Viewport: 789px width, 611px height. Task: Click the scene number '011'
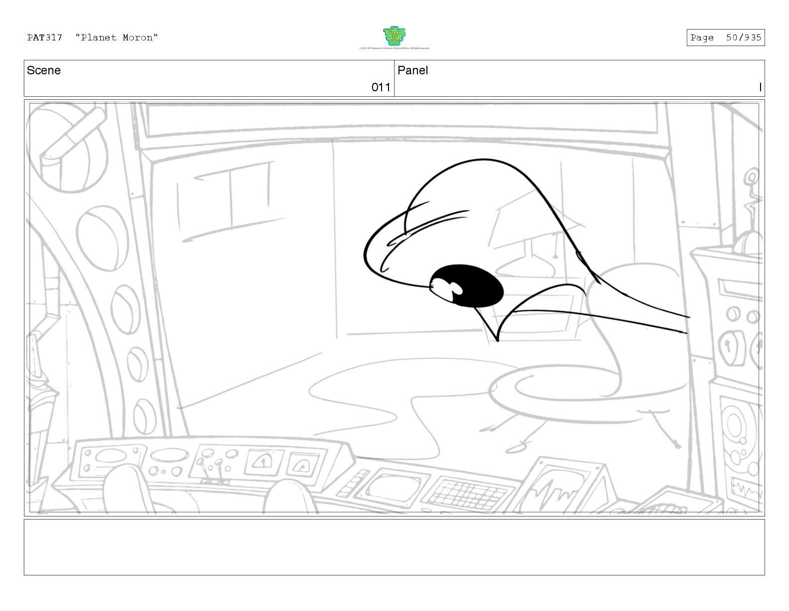coord(381,87)
